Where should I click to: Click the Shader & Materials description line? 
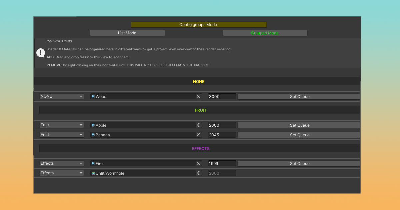point(138,49)
